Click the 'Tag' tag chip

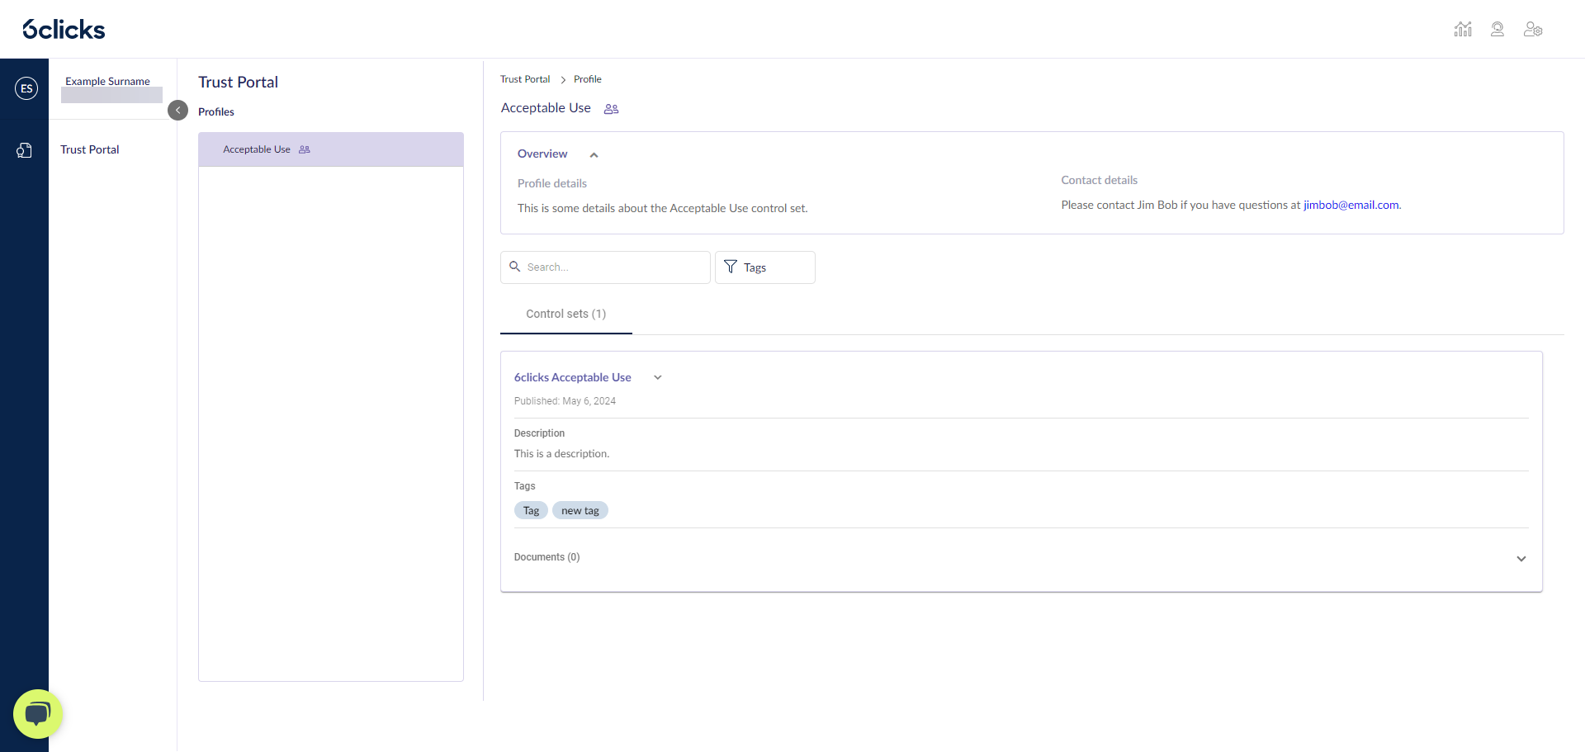click(531, 511)
